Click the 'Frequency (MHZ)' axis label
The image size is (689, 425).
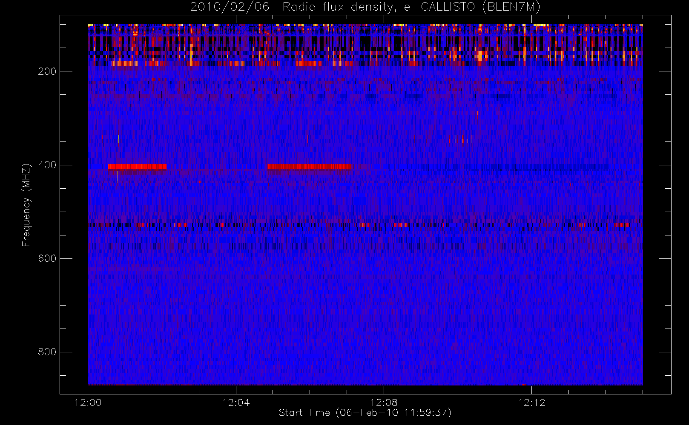tap(26, 205)
